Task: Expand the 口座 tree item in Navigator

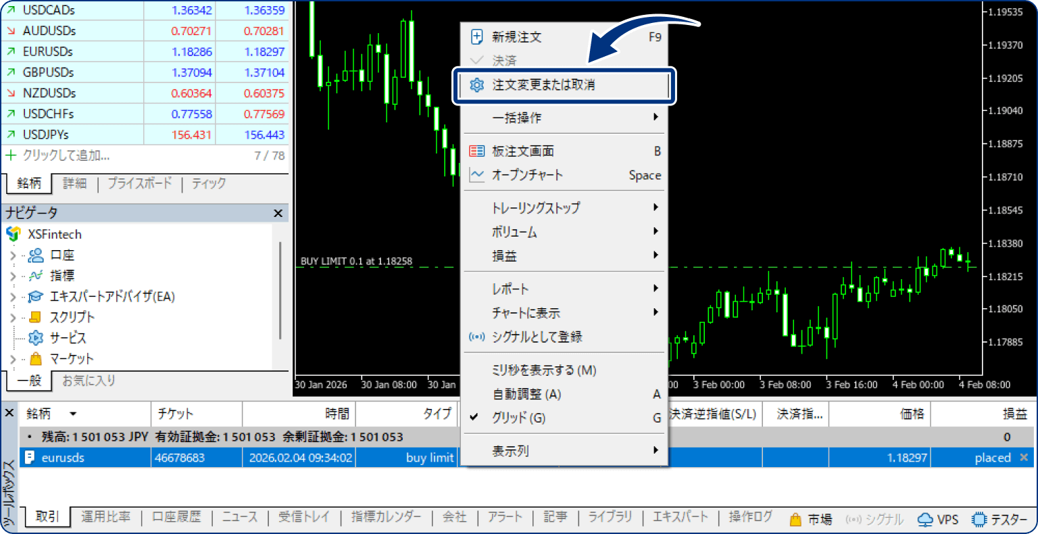Action: click(x=14, y=254)
